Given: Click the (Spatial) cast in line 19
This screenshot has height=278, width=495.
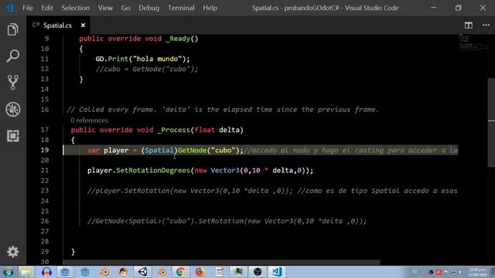Looking at the screenshot, I should 159,151.
